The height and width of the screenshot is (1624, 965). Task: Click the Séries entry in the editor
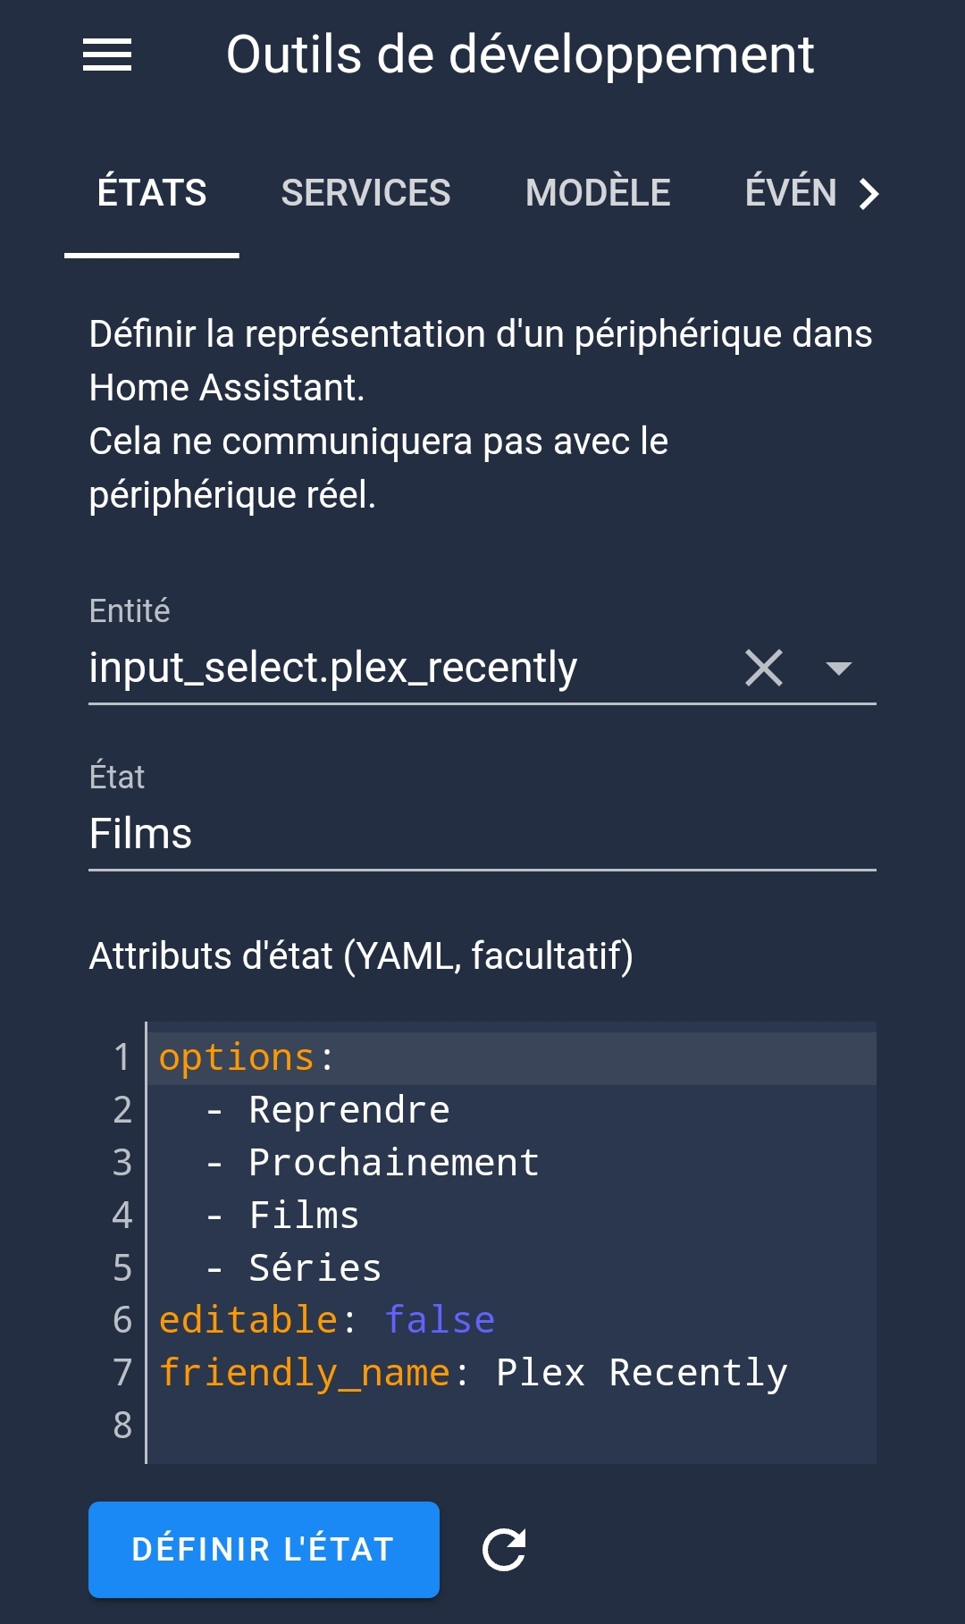[x=315, y=1267]
